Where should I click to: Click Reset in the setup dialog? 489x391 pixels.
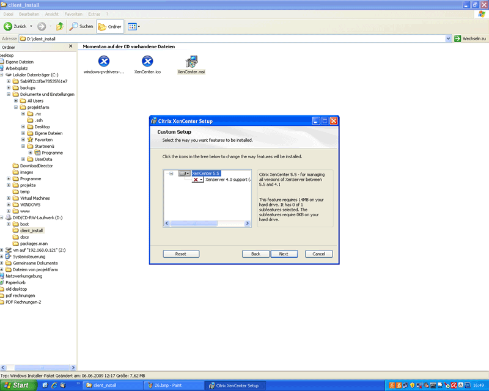pyautogui.click(x=181, y=254)
